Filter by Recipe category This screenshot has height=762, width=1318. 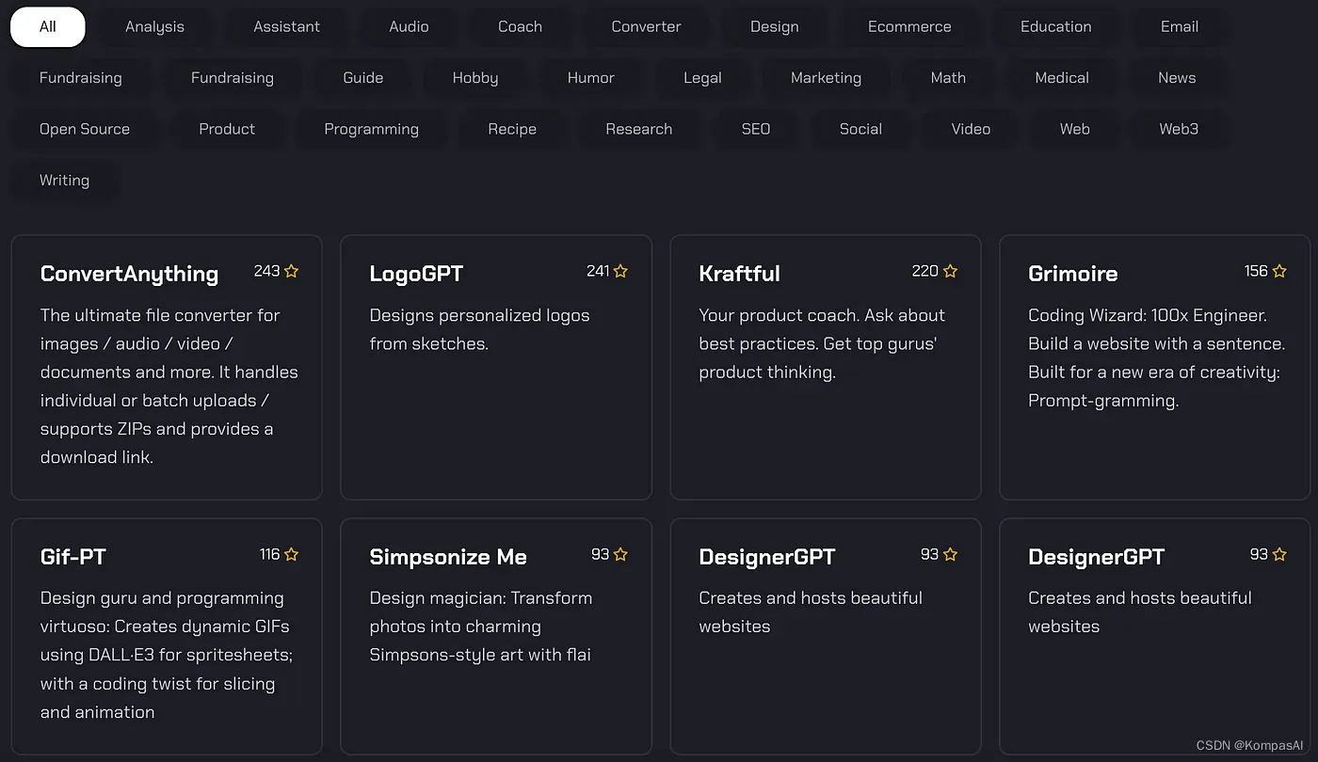(512, 129)
